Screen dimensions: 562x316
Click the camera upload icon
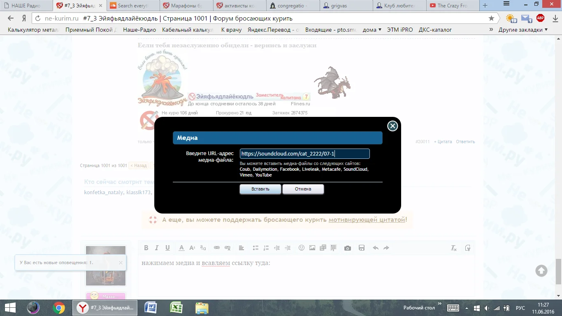click(348, 248)
